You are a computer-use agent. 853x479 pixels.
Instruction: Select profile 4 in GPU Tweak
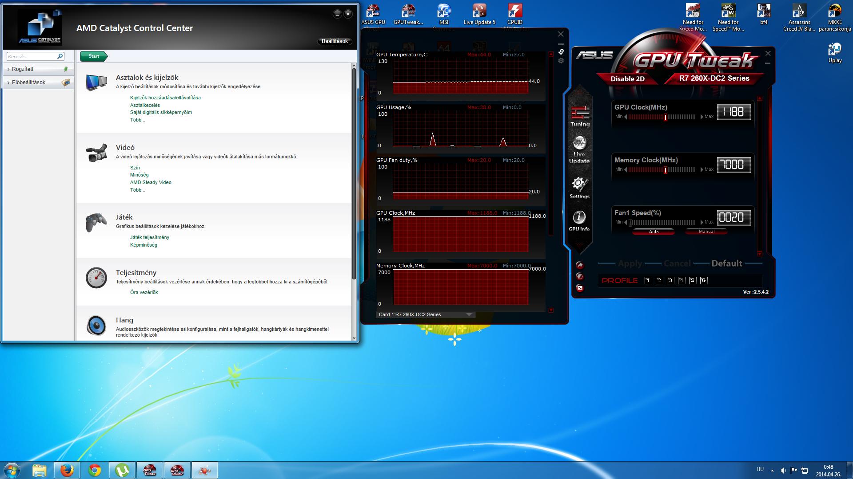[682, 280]
